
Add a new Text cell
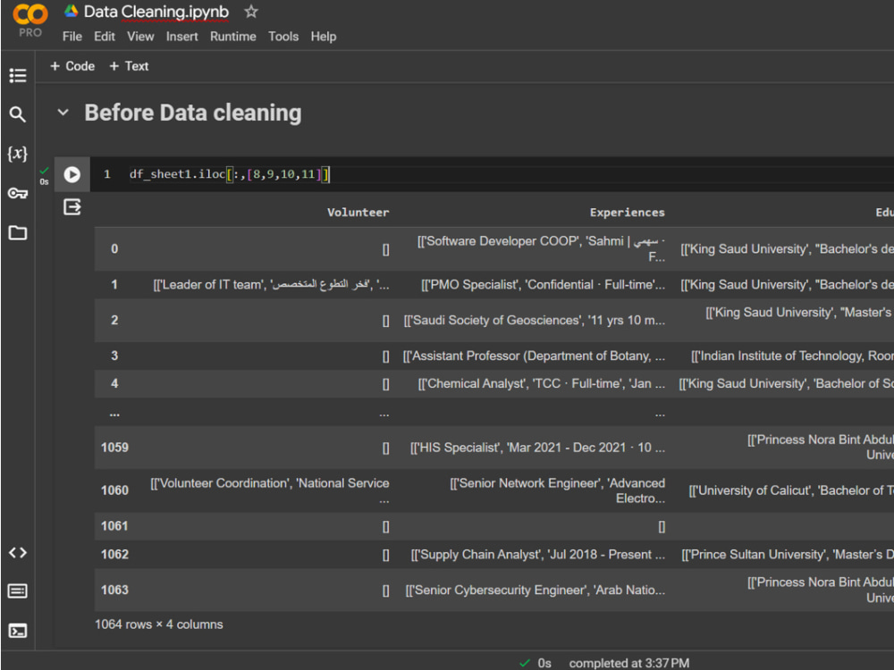(129, 66)
